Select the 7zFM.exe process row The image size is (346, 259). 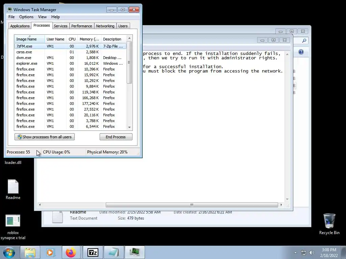point(70,46)
